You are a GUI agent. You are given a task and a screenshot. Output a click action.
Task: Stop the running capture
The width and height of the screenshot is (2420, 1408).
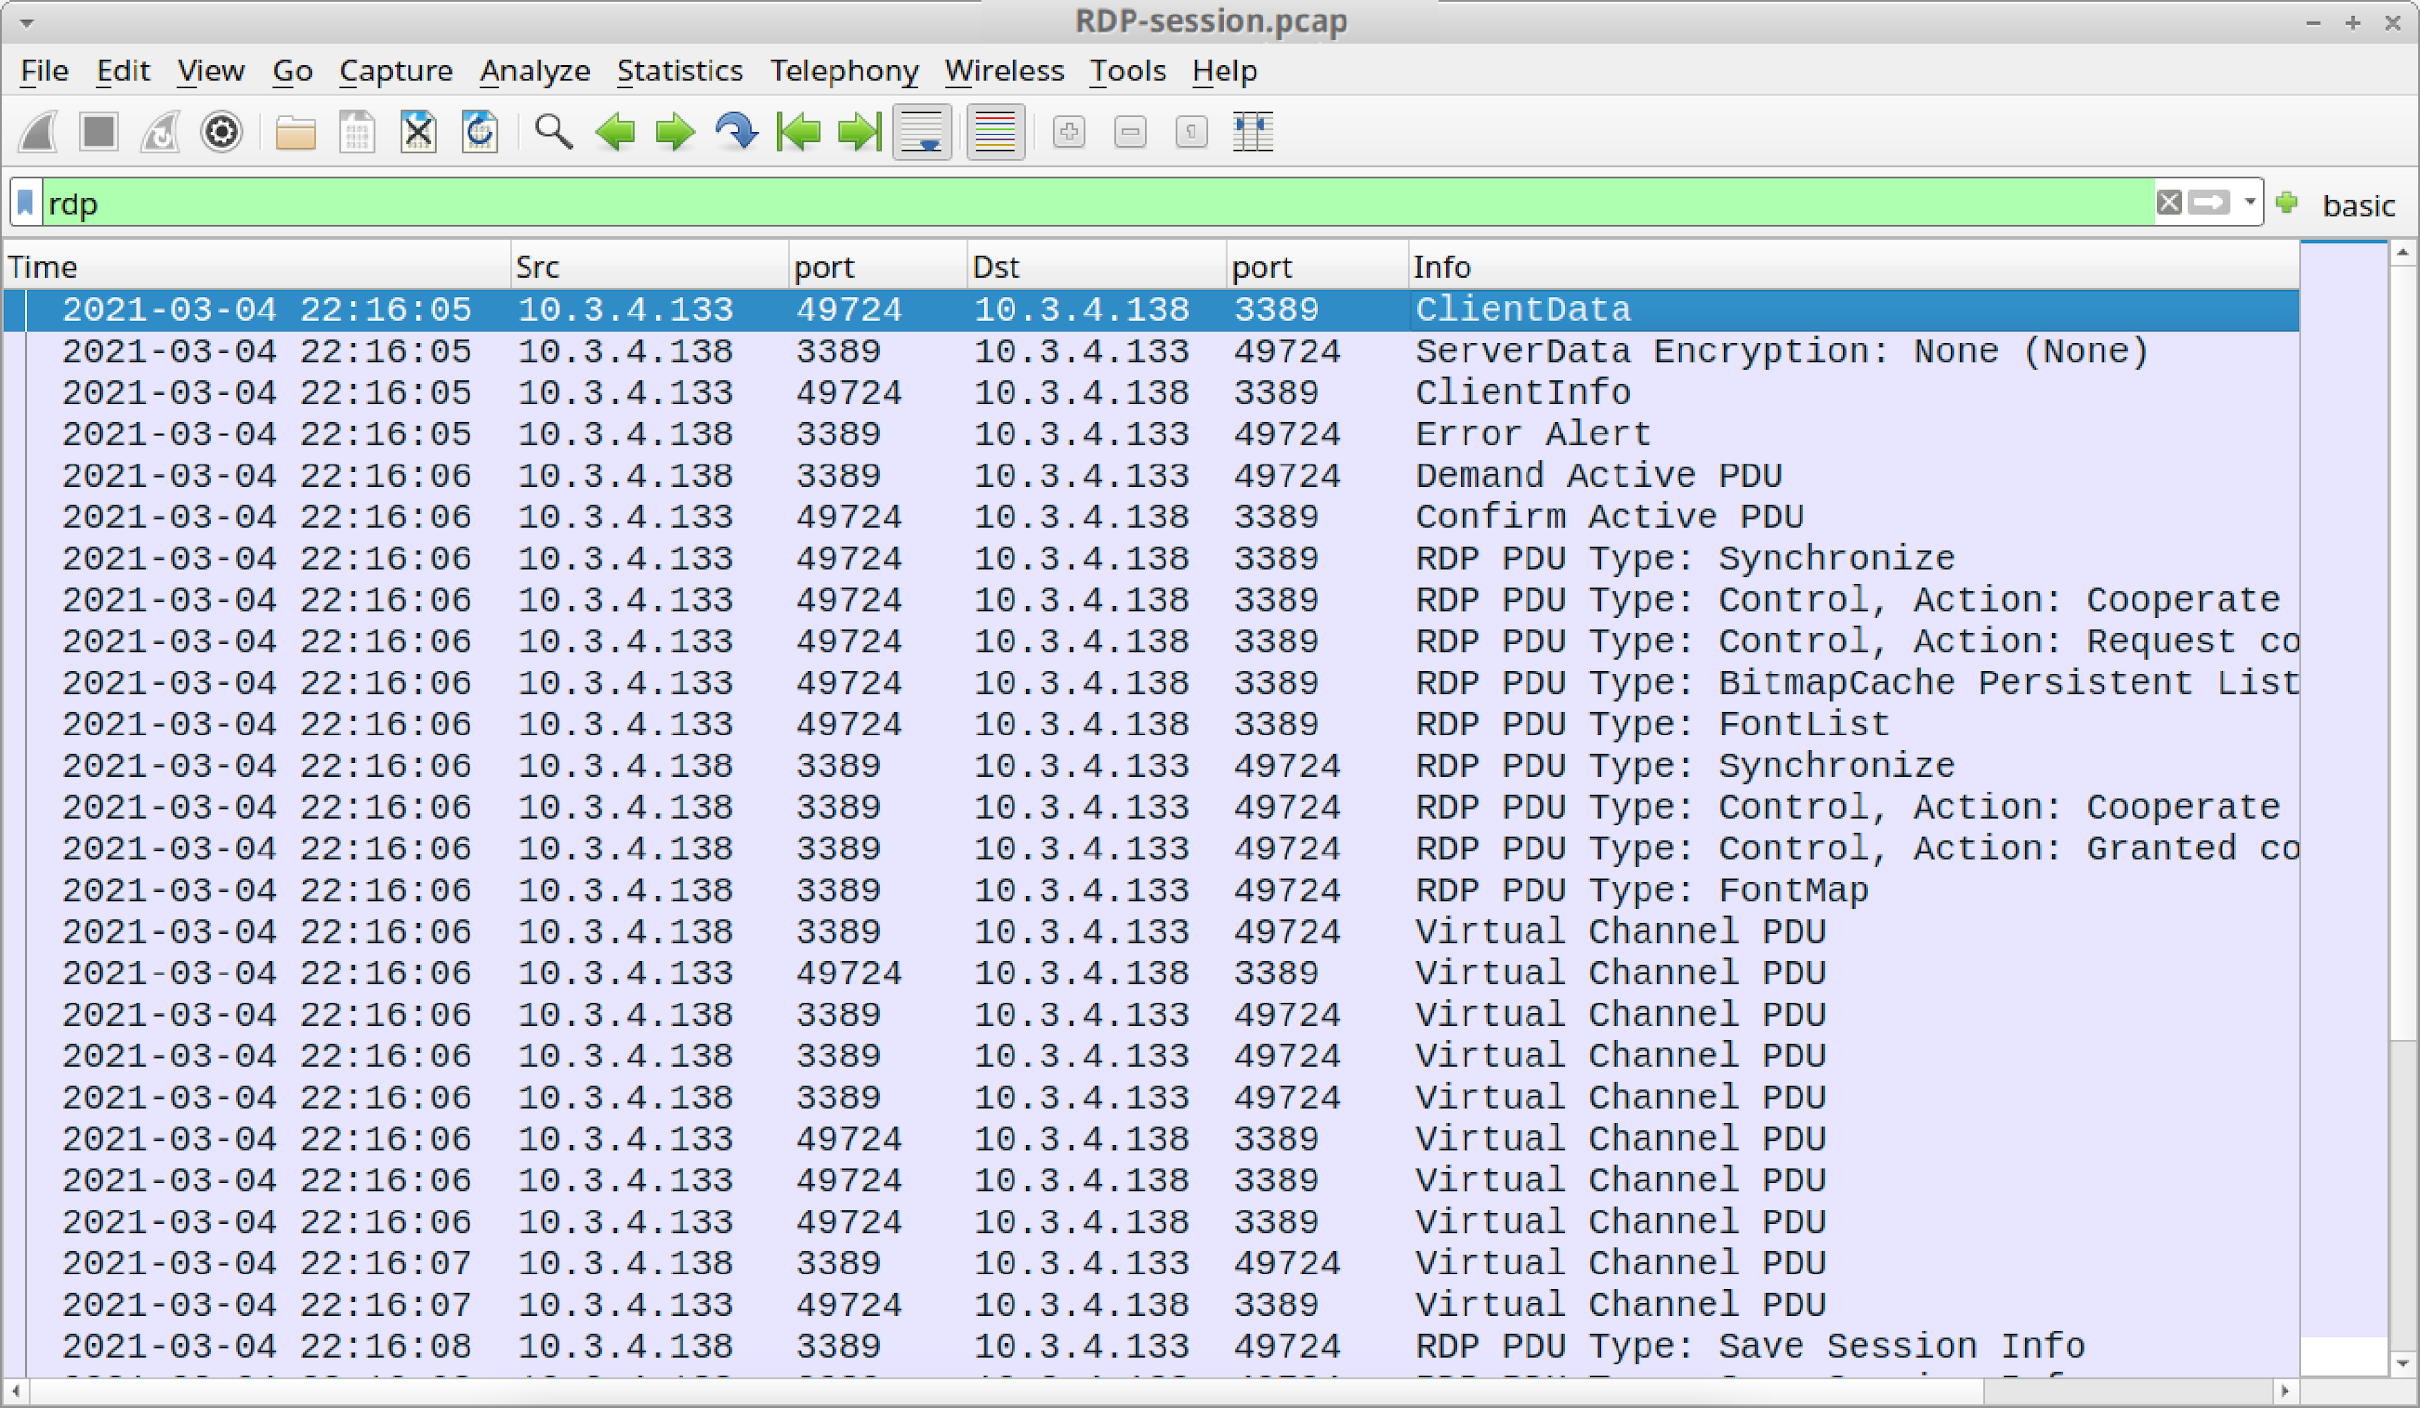click(x=97, y=133)
